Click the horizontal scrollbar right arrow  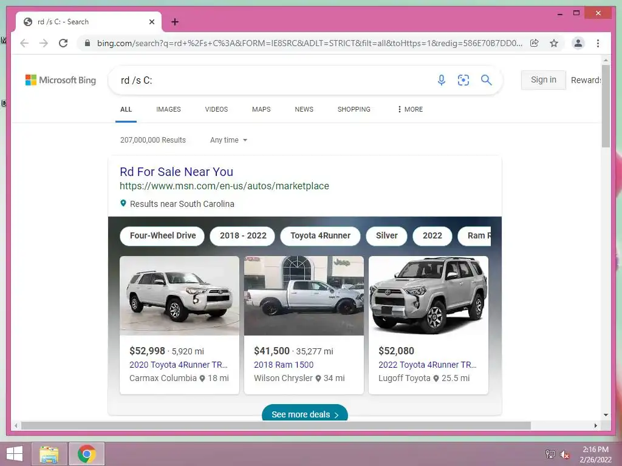[x=595, y=425]
